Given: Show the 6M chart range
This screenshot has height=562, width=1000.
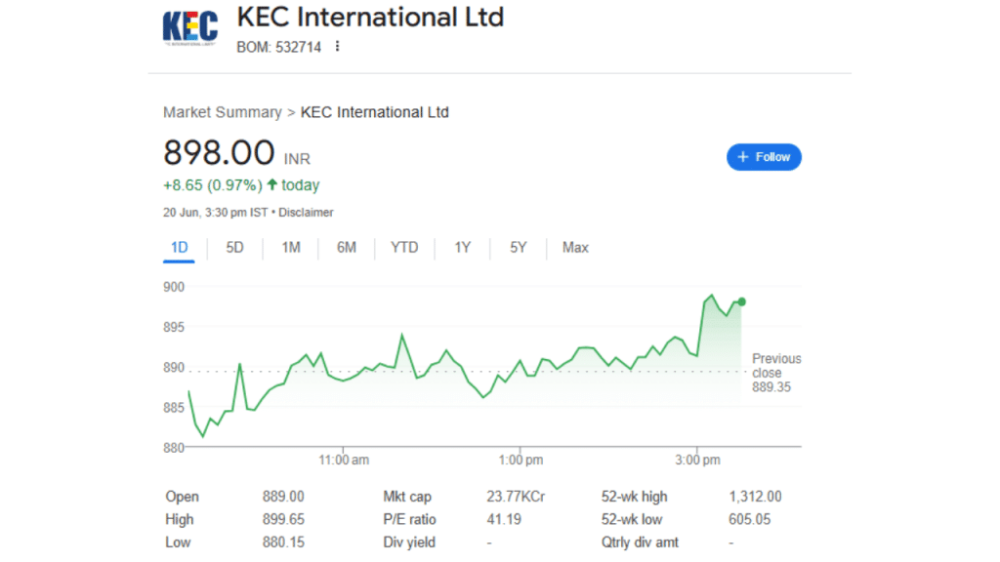Looking at the screenshot, I should 347,247.
